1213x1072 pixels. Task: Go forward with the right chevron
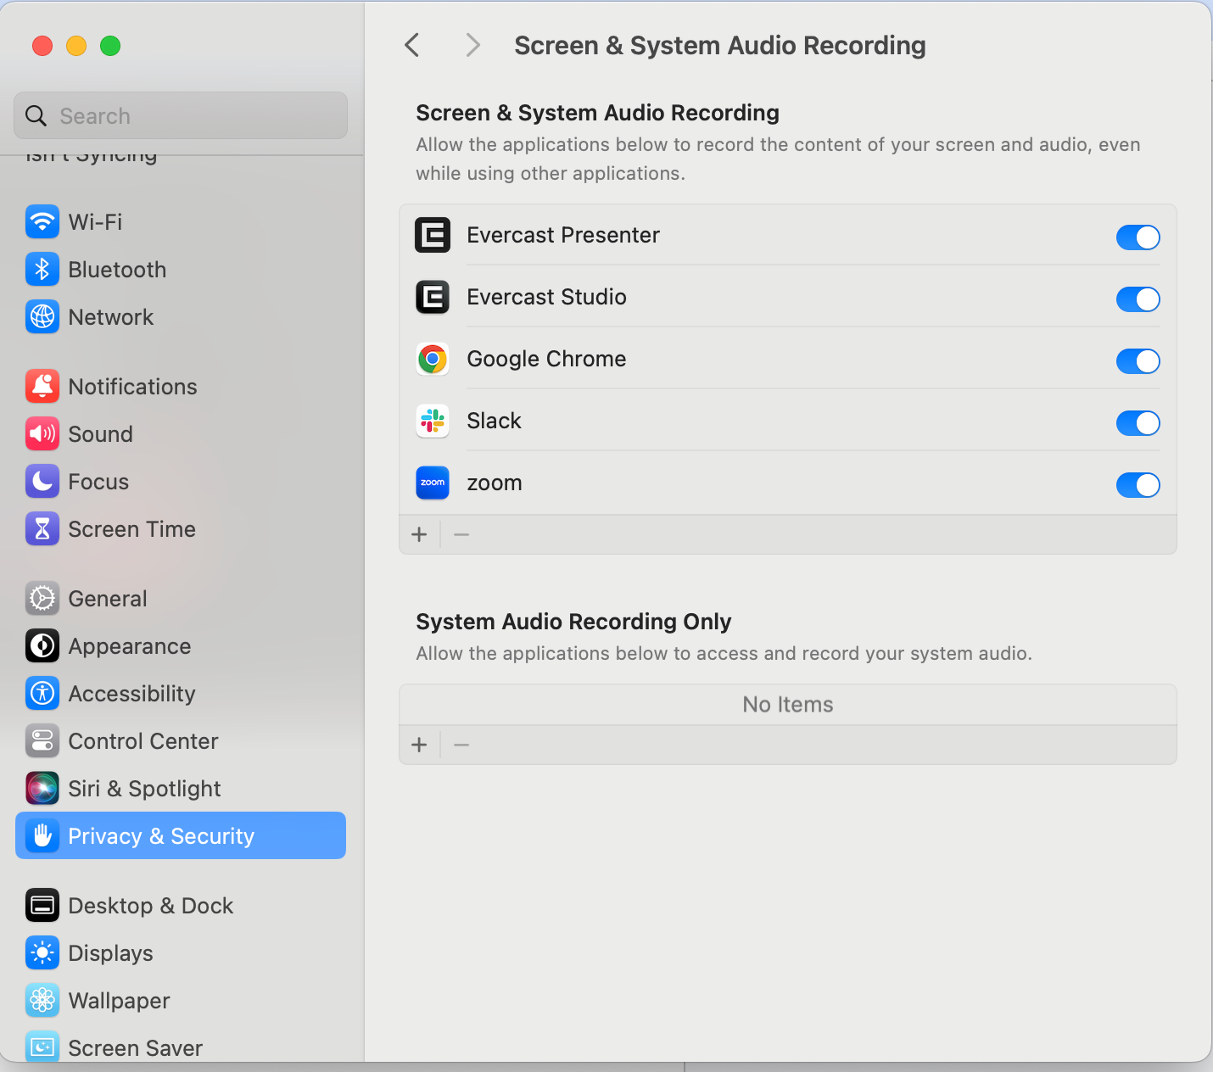(473, 45)
